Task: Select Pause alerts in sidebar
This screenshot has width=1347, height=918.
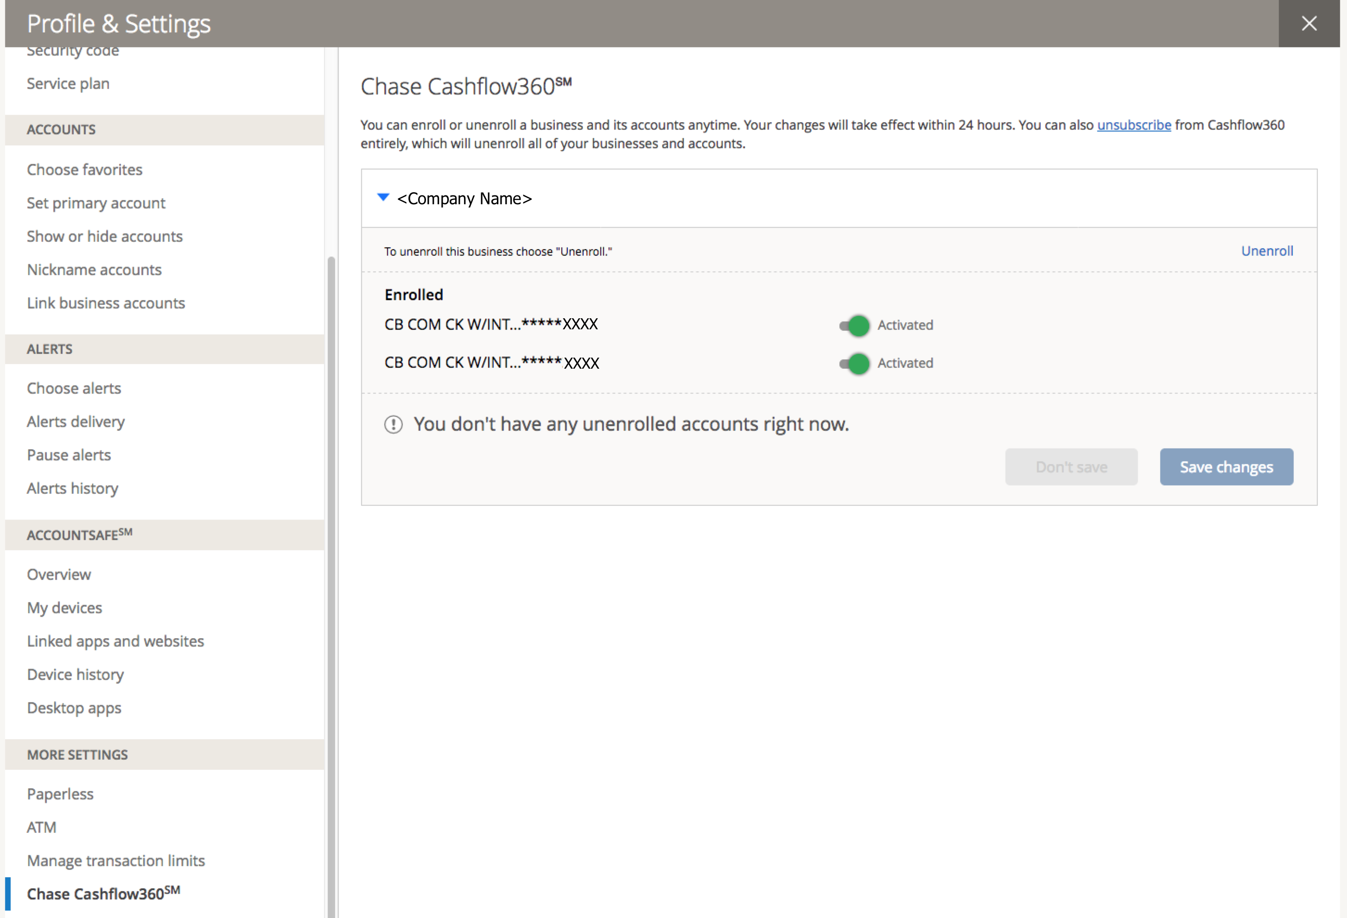Action: click(x=69, y=455)
